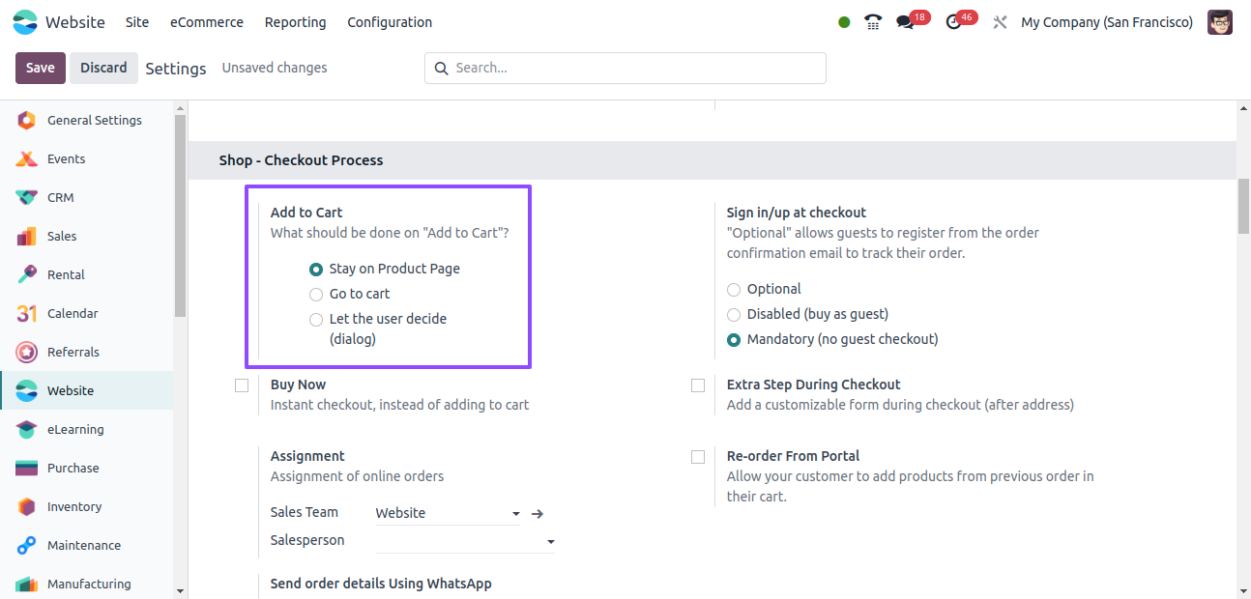Click the Inventory box icon
The height and width of the screenshot is (599, 1251).
coord(27,507)
